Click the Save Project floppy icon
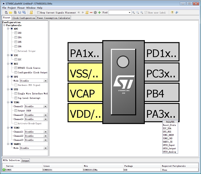Image resolution: width=201 pixels, height=174 pixels. point(20,12)
